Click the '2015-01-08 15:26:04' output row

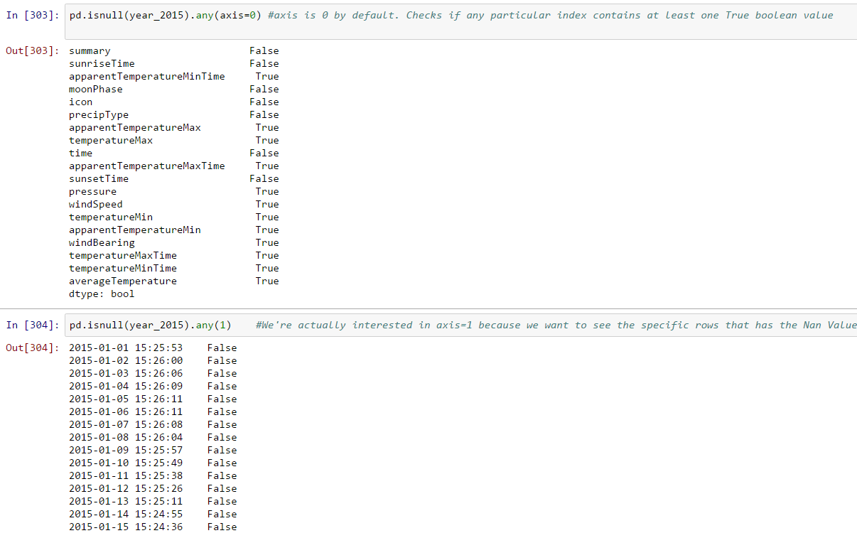tap(125, 438)
